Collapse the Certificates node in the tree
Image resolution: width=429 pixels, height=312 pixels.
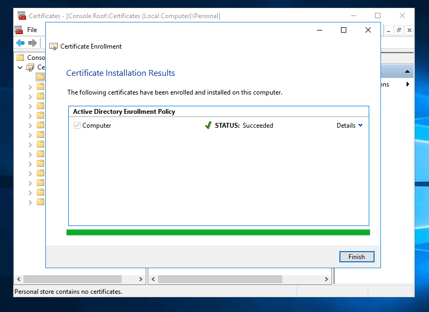[20, 67]
